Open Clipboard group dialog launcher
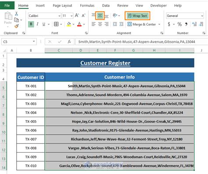Screen dimensions: 208x174 point(24,33)
